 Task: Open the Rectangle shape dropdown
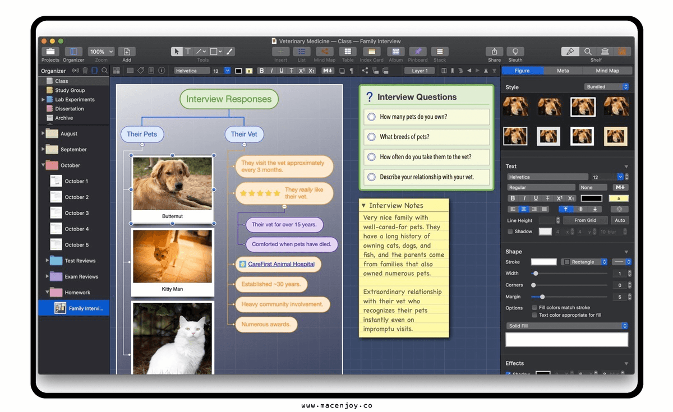tap(585, 262)
